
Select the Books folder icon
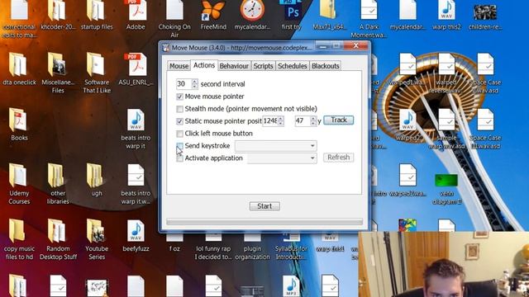pyautogui.click(x=19, y=125)
